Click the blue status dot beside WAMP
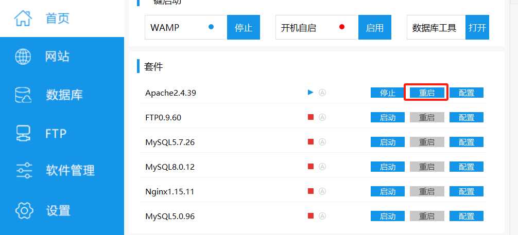Screen dimensions: 518x235 click(x=211, y=27)
